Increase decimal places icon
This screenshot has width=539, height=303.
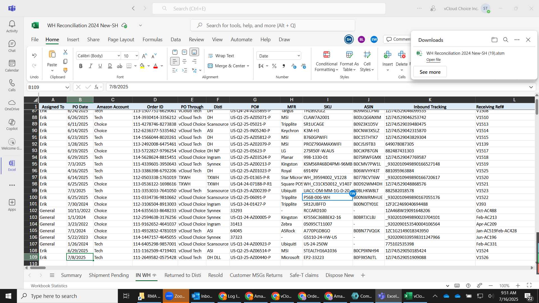pyautogui.click(x=294, y=66)
